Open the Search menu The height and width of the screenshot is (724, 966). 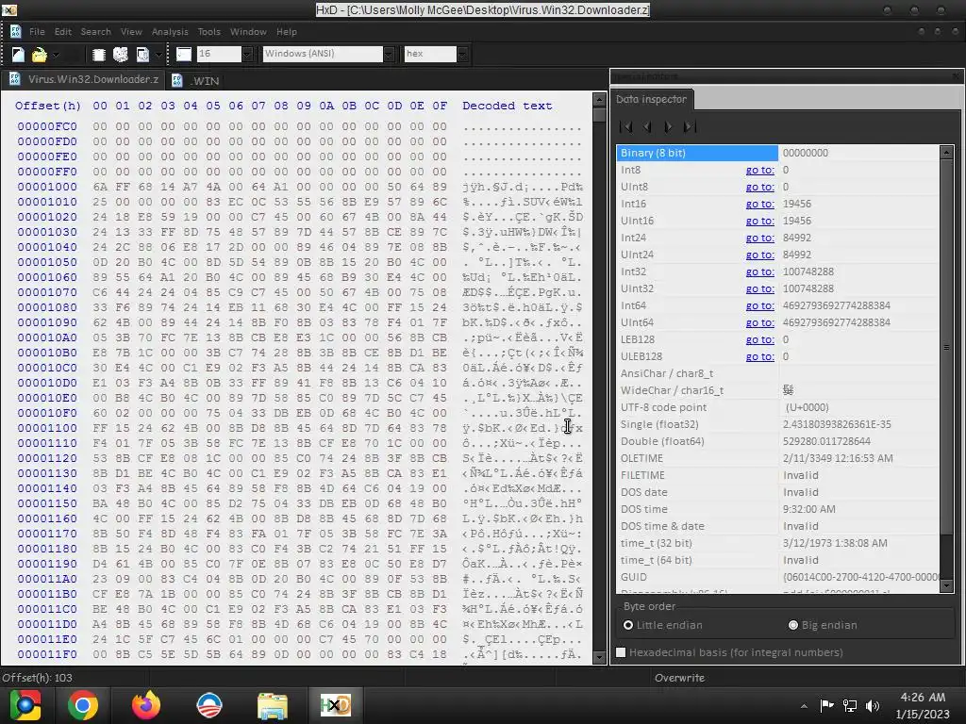pos(96,31)
